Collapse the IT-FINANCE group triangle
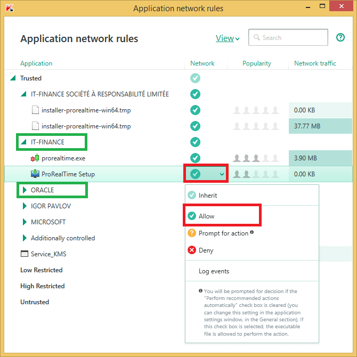This screenshot has height=357, width=357. click(23, 142)
